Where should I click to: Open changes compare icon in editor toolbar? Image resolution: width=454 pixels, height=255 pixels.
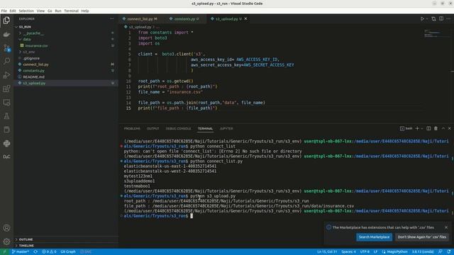433,19
